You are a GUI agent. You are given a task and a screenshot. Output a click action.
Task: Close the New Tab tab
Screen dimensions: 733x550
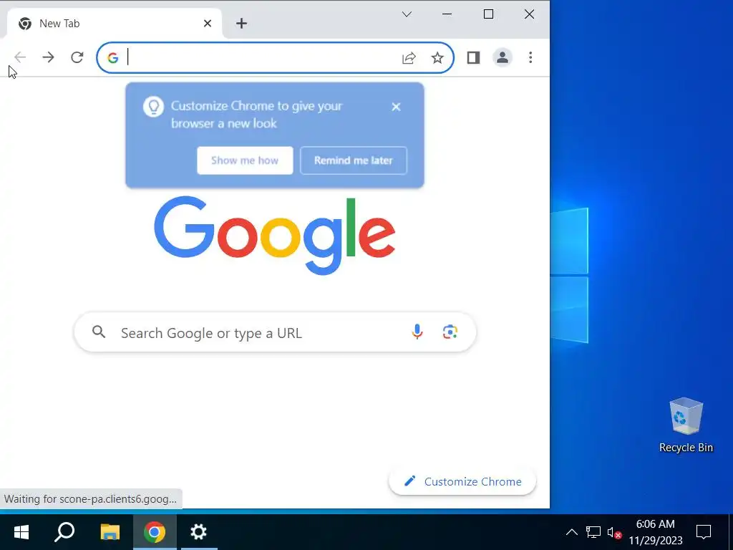[x=208, y=24]
